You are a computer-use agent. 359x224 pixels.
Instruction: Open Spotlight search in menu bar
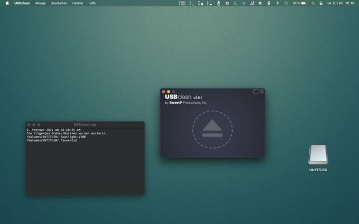(x=313, y=3)
